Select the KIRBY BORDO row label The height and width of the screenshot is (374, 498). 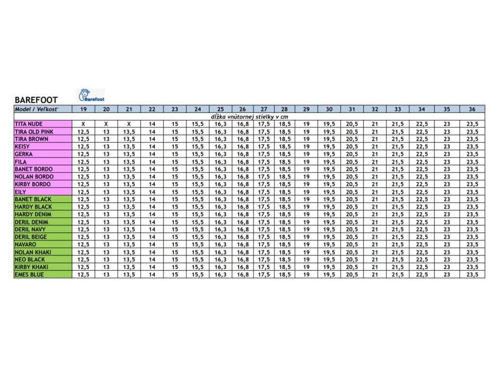point(43,184)
